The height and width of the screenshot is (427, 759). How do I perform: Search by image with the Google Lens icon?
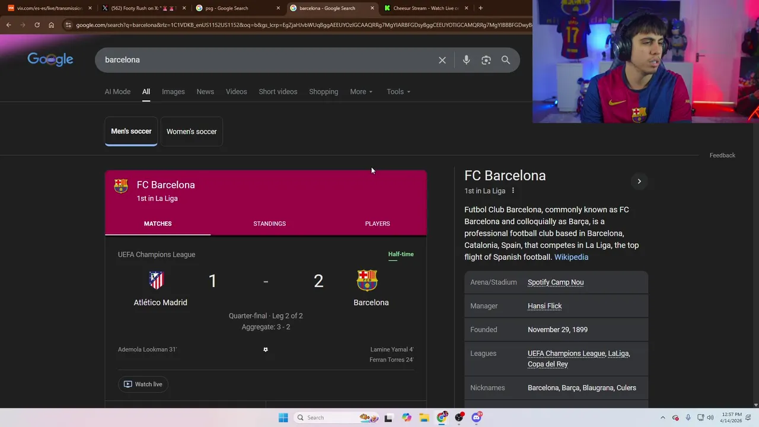tap(486, 60)
